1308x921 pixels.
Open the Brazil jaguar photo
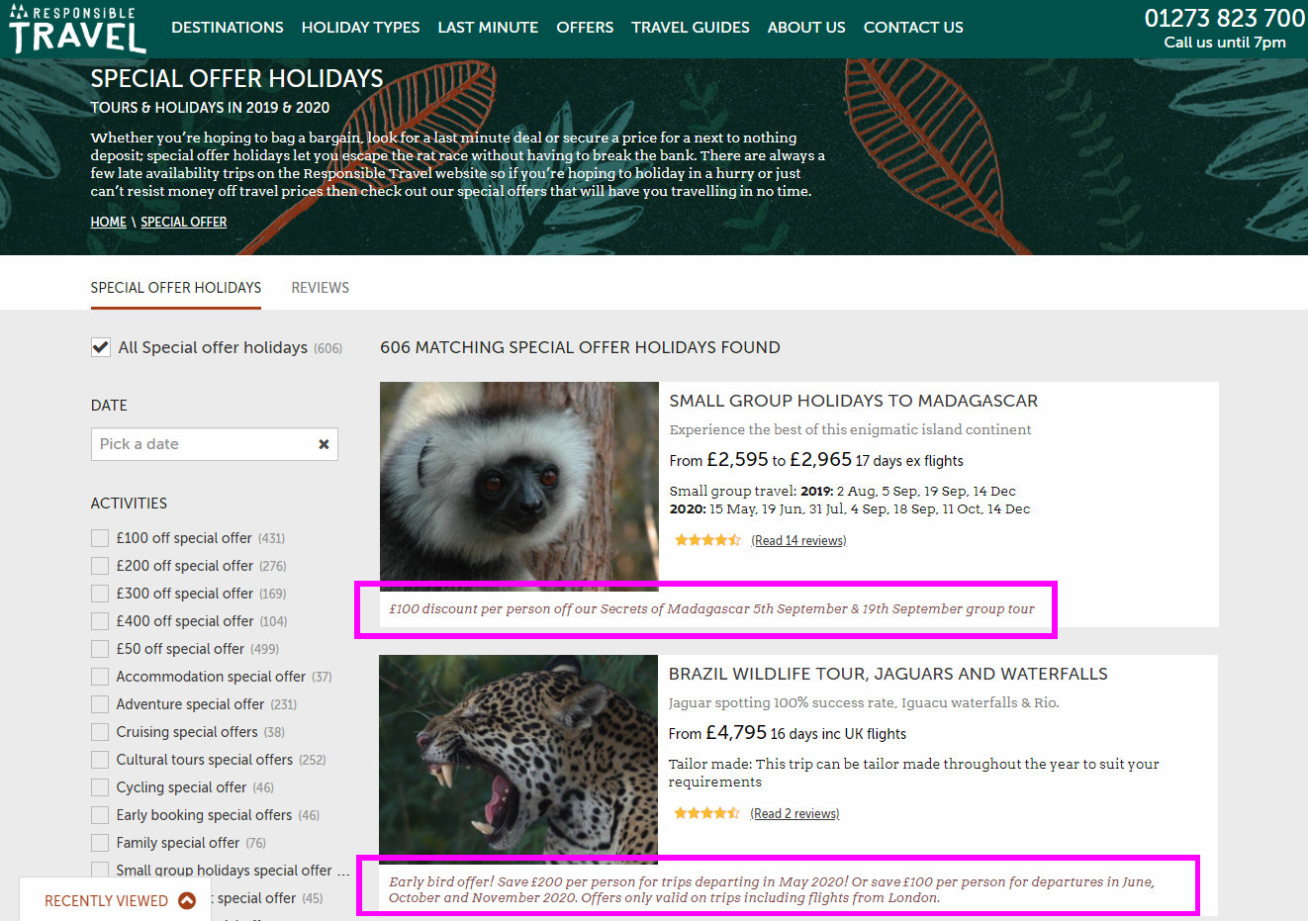[518, 760]
